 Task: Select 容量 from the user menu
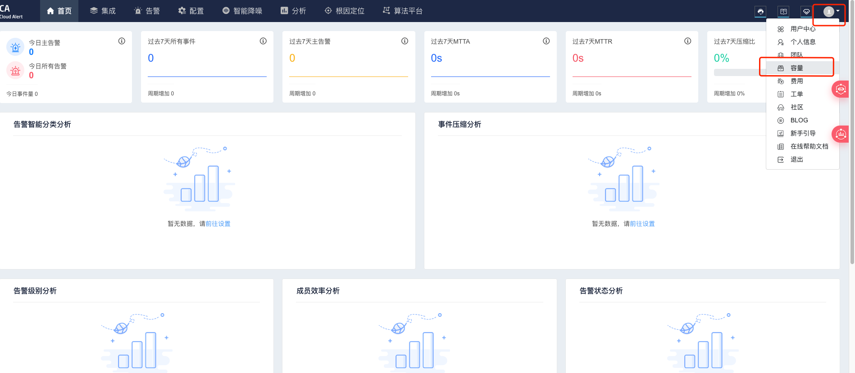click(802, 68)
